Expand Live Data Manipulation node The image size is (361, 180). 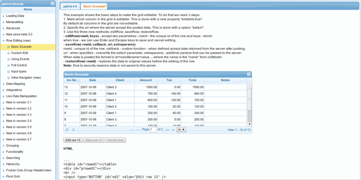(4, 96)
